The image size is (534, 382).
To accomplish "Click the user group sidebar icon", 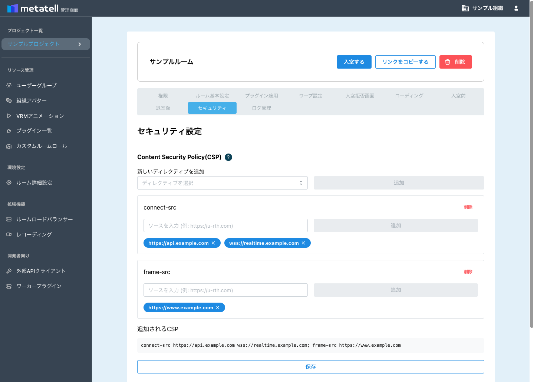I will [9, 85].
